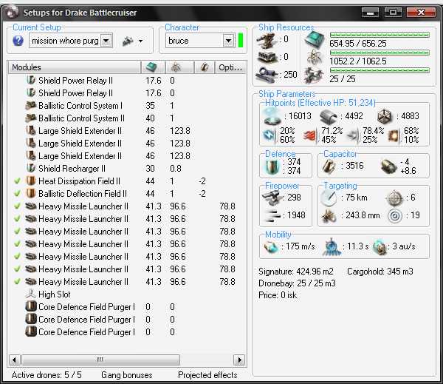Viewport: 443px width, 384px height.
Task: Sort by the CPU column header icon
Action: click(151, 67)
